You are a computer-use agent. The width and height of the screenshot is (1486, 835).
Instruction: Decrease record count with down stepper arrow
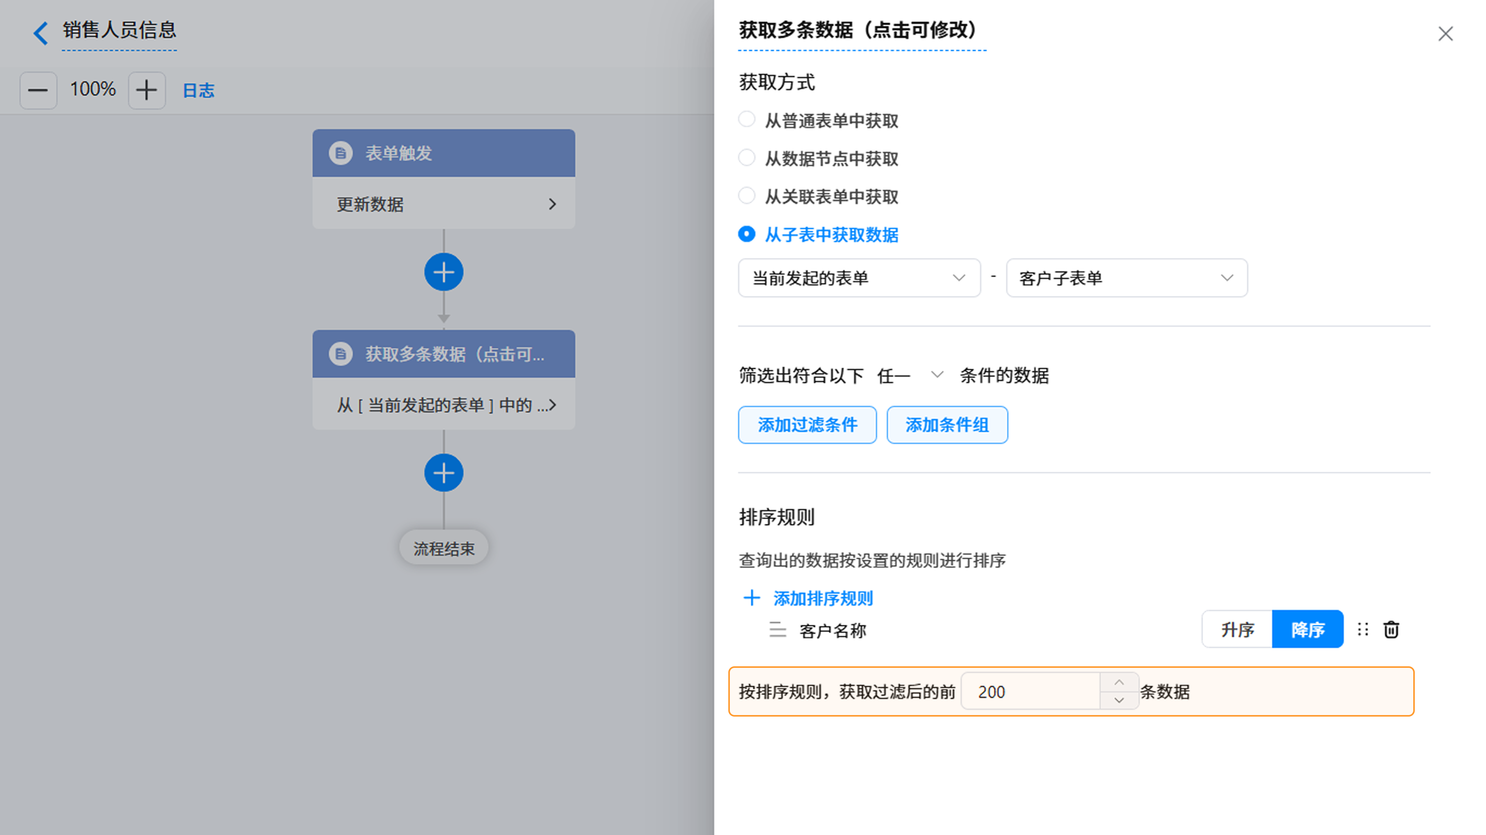pos(1119,700)
